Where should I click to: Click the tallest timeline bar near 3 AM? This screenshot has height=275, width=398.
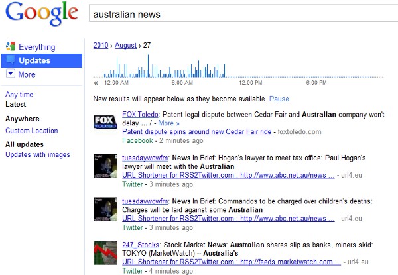147,66
